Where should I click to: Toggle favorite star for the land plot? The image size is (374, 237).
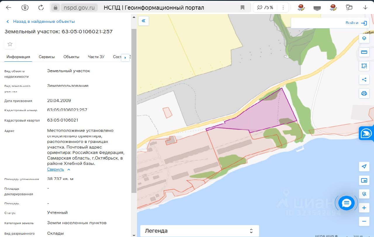click(10, 44)
